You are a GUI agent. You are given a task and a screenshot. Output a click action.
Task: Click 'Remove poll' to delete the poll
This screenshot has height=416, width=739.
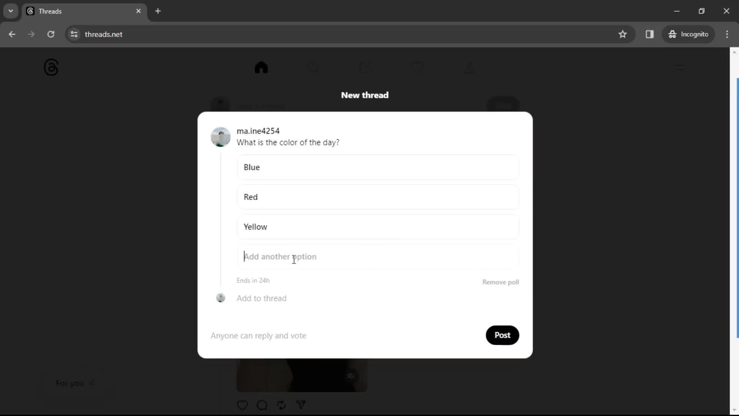[501, 282]
